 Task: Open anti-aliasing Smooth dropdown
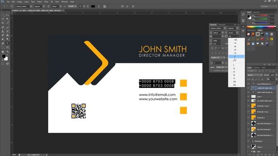coord(73,6)
